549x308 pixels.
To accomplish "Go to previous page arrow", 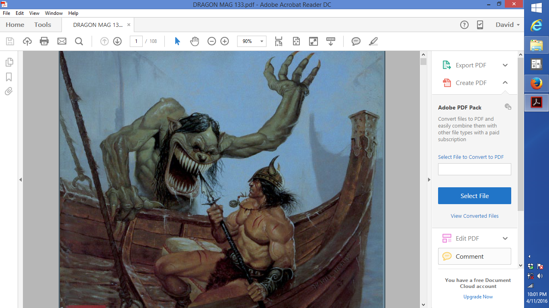I will (x=104, y=41).
